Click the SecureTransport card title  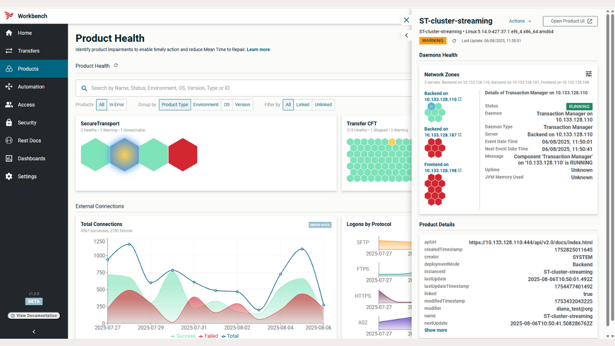[100, 124]
